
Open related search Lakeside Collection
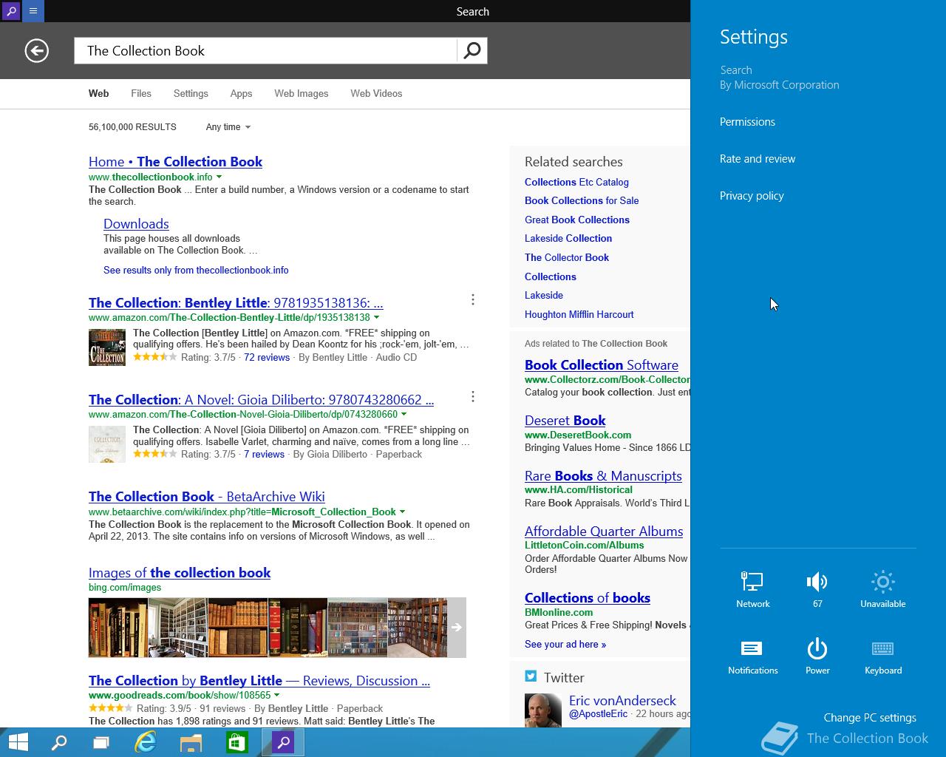point(568,238)
